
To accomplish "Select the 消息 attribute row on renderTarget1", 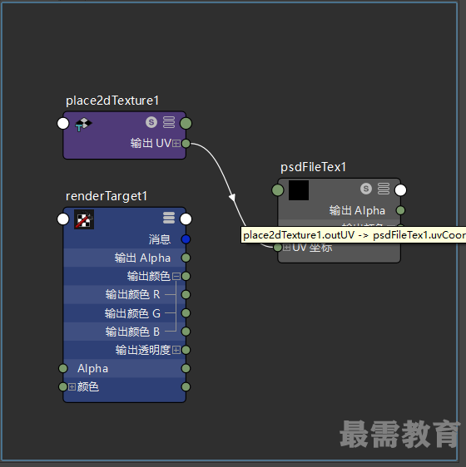I will point(125,239).
